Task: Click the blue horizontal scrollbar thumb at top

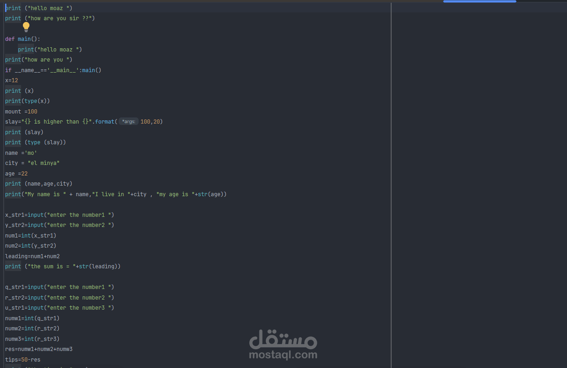Action: pos(479,1)
